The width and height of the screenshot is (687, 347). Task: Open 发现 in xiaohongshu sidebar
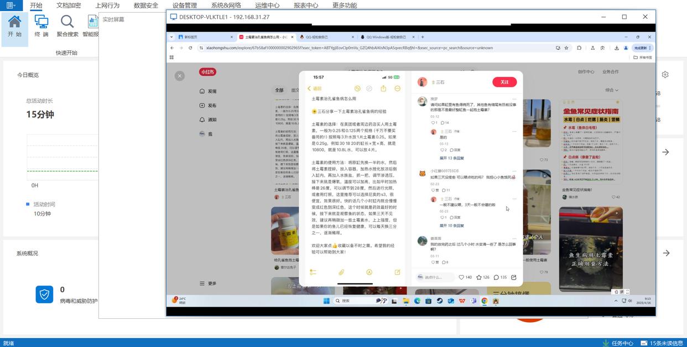209,91
